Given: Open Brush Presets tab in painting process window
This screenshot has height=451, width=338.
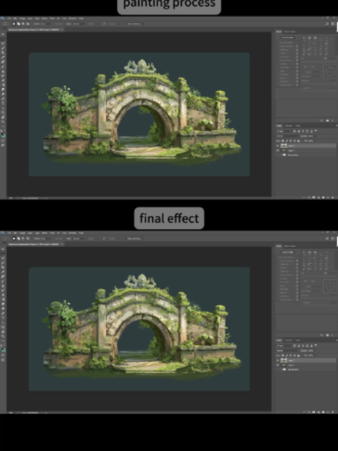Looking at the screenshot, I should (289, 31).
